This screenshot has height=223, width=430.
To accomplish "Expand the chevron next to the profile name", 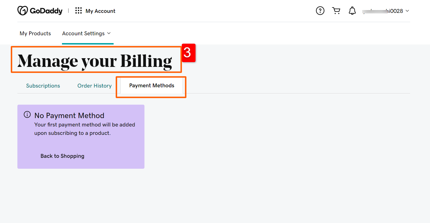I will (407, 11).
